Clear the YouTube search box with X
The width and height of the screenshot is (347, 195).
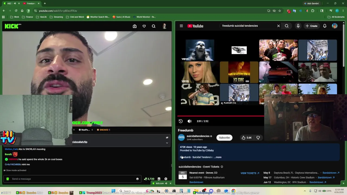click(x=278, y=26)
